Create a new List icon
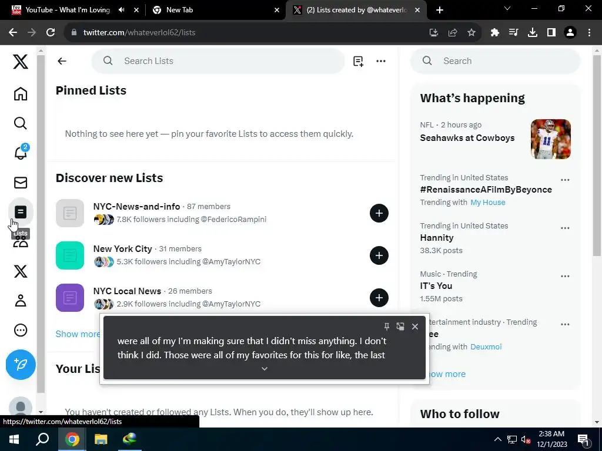Viewport: 602px width, 451px height. pyautogui.click(x=358, y=61)
